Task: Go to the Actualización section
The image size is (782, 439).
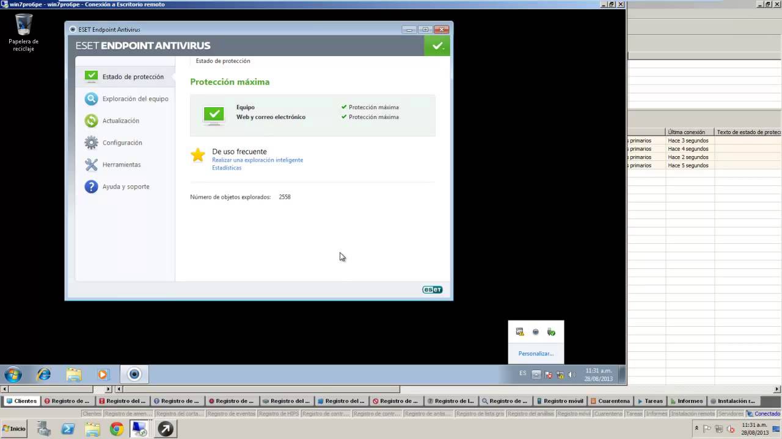Action: point(112,121)
